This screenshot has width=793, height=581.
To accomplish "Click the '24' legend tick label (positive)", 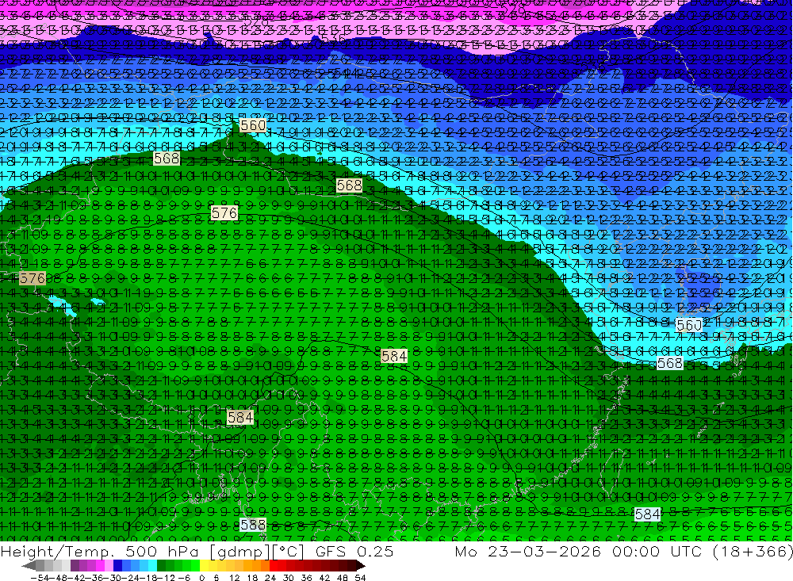I will pyautogui.click(x=270, y=578).
